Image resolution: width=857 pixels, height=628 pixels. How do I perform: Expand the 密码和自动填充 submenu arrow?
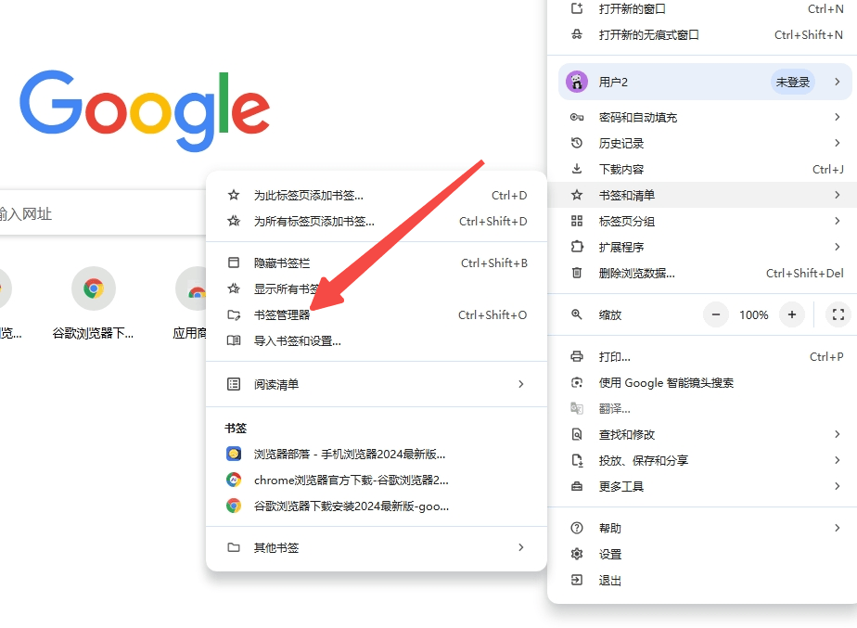[838, 117]
